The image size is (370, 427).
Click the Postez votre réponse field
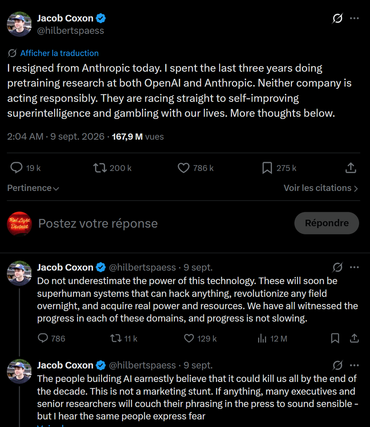point(98,224)
